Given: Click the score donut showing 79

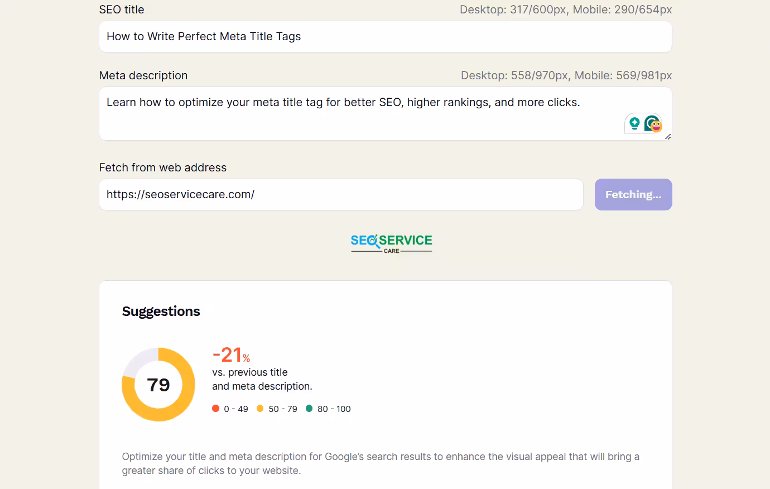Looking at the screenshot, I should (x=158, y=385).
